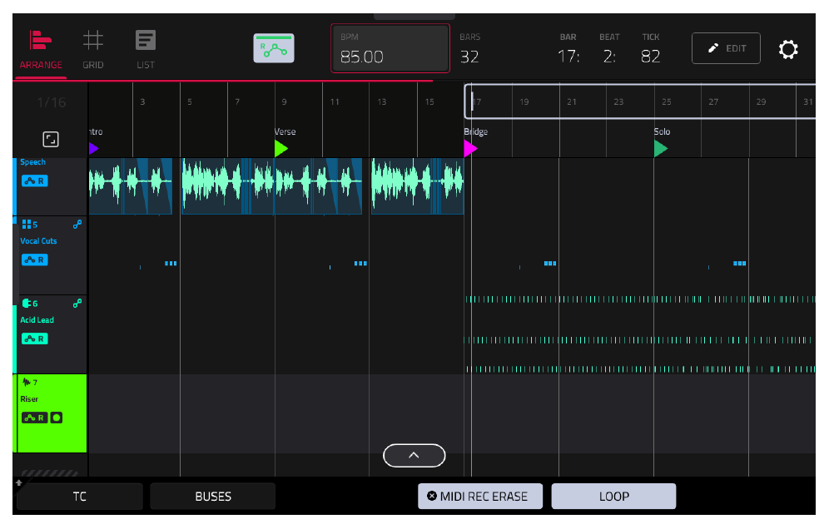Tap the MIDI REC ERASE button
The width and height of the screenshot is (829, 529).
pyautogui.click(x=480, y=497)
